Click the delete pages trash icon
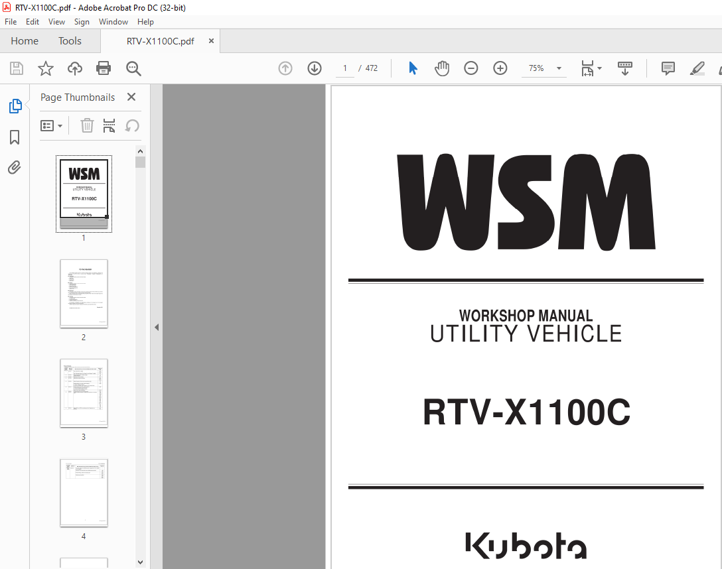Viewport: 722px width, 569px height. (x=87, y=125)
